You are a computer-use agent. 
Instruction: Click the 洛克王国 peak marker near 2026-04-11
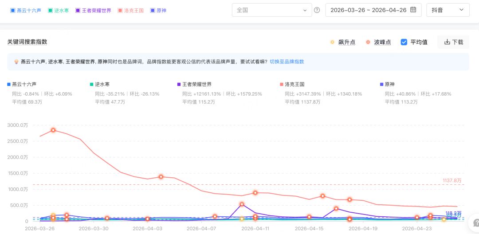(x=255, y=192)
